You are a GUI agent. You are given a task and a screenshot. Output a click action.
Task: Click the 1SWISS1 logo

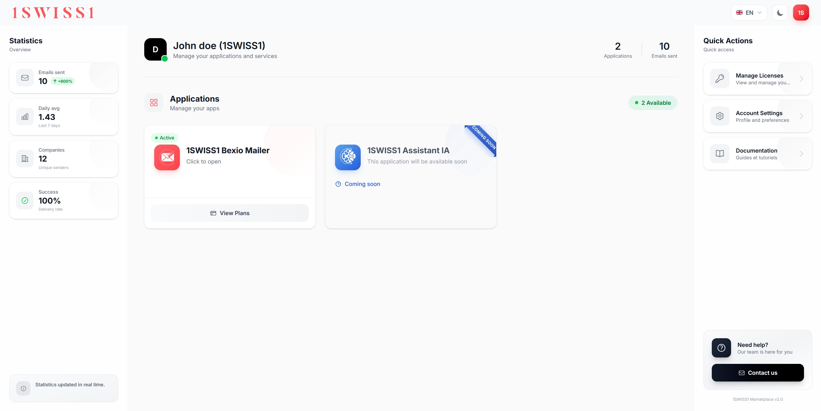click(x=53, y=13)
